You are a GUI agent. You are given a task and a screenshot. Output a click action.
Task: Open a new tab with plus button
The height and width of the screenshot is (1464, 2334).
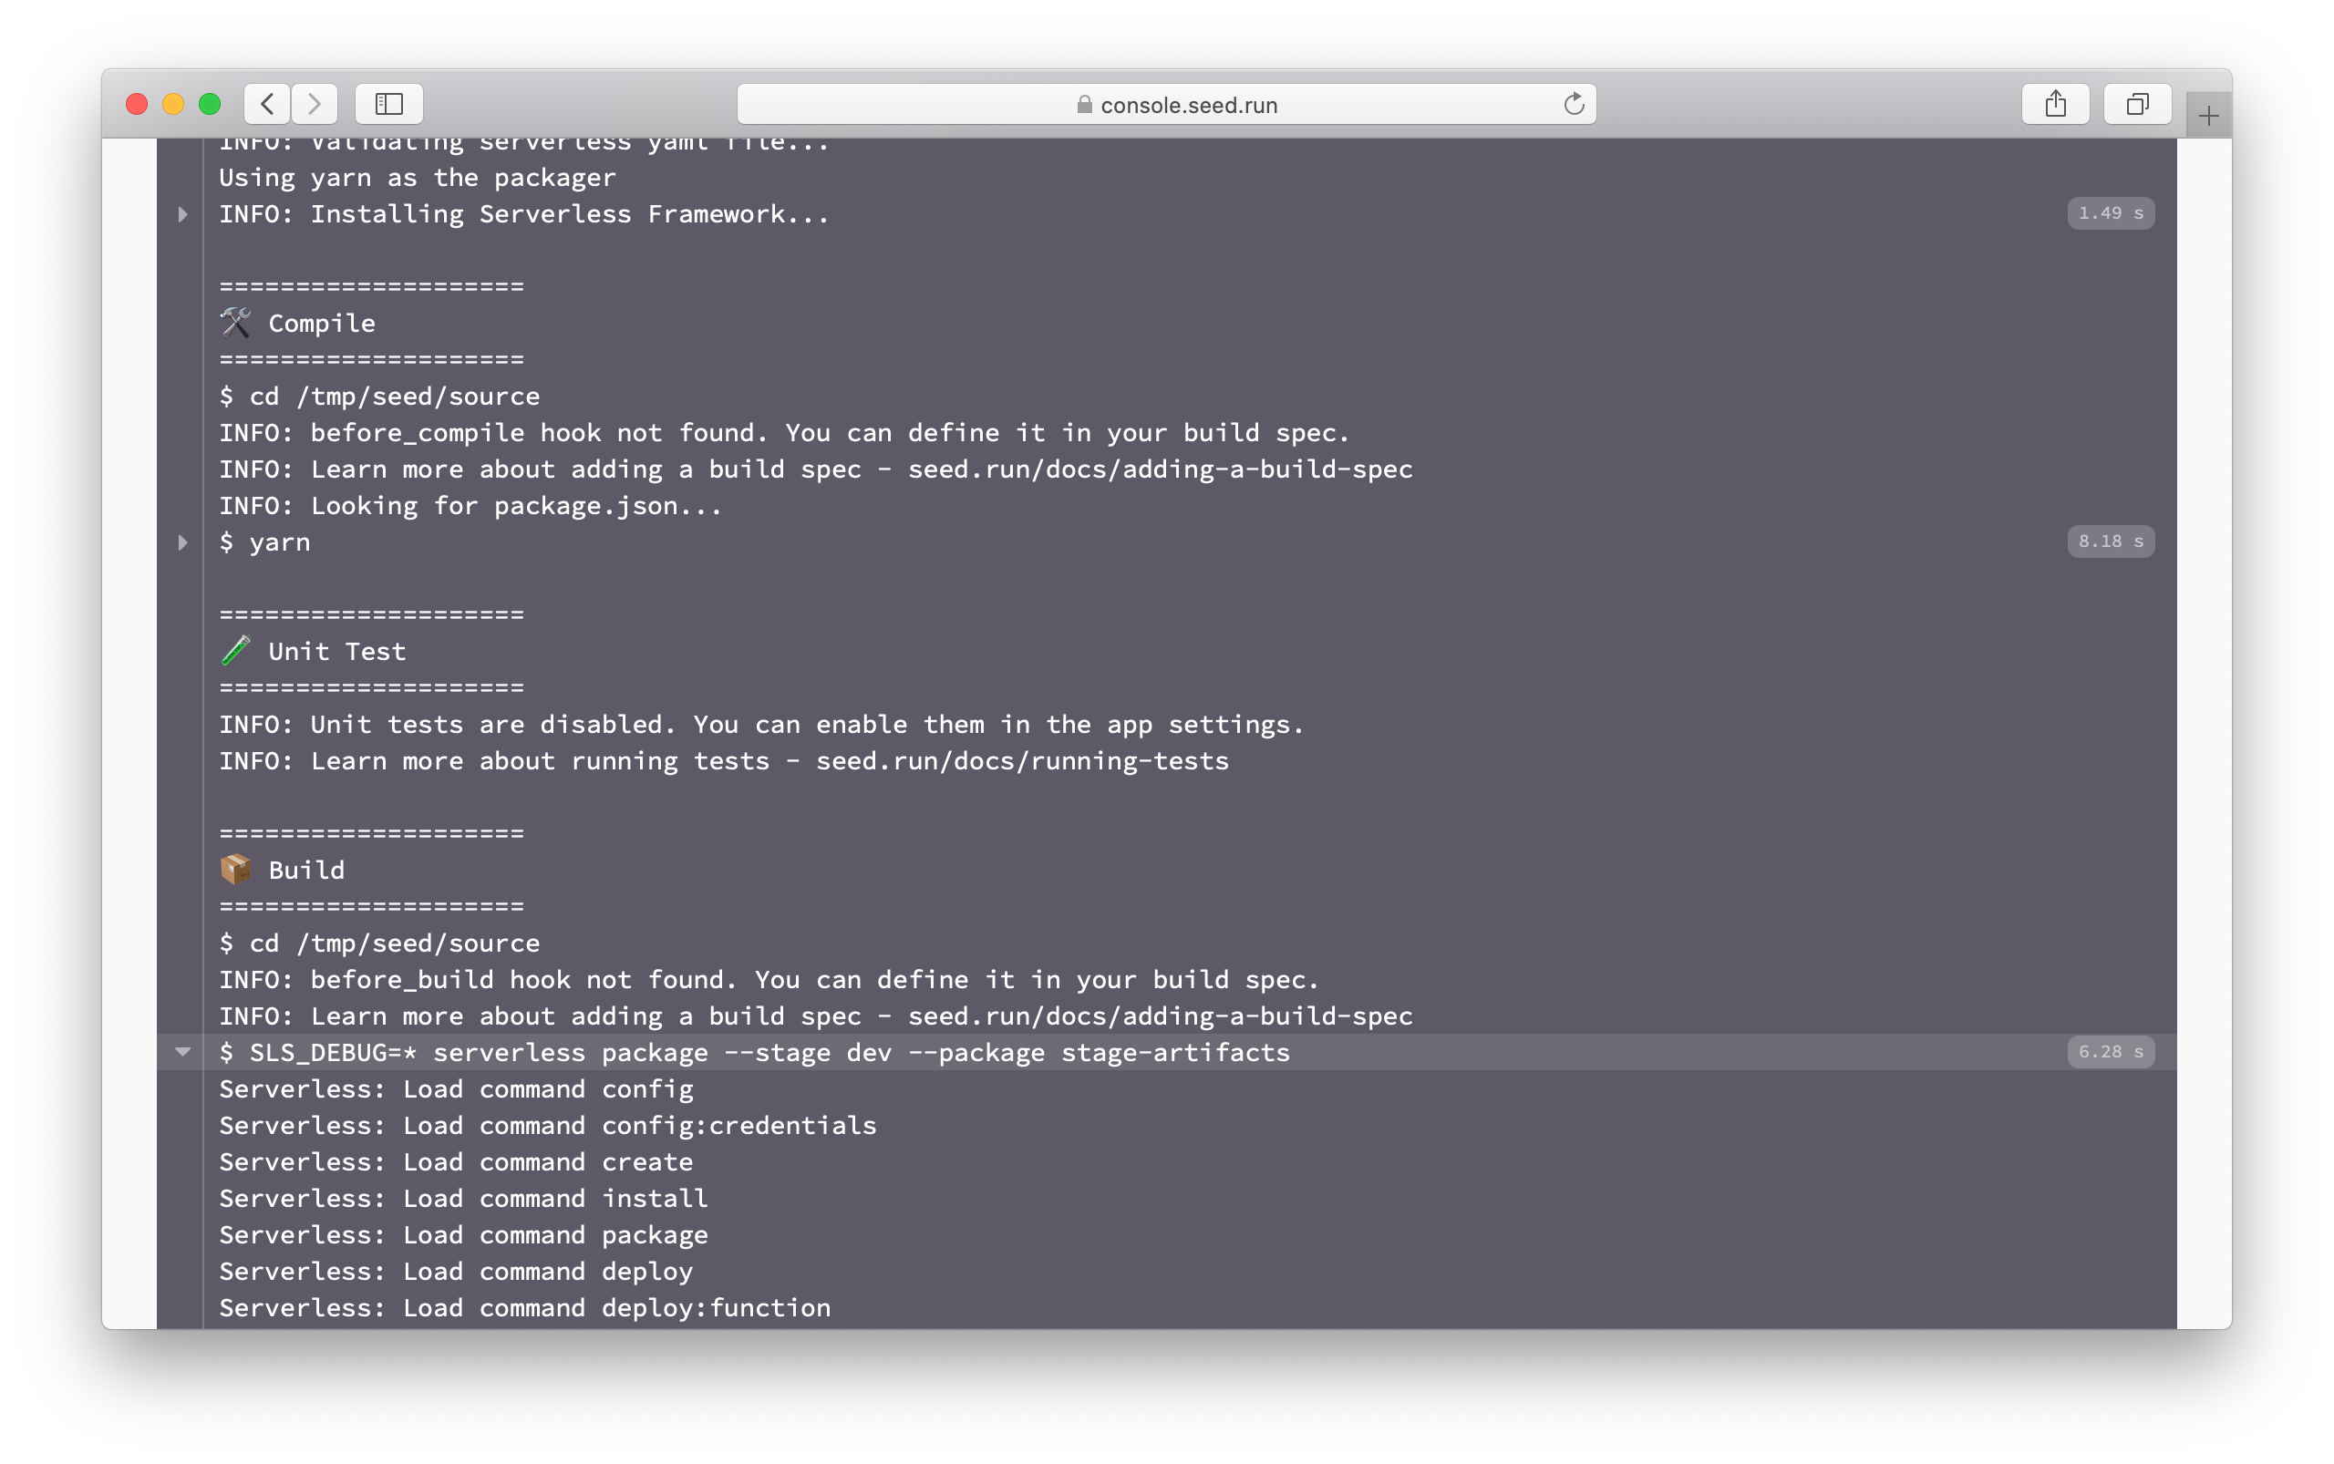[2208, 116]
